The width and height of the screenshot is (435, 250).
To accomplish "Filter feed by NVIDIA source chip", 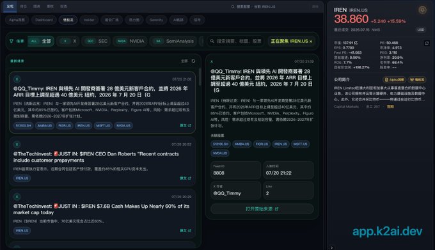I will click(x=130, y=41).
